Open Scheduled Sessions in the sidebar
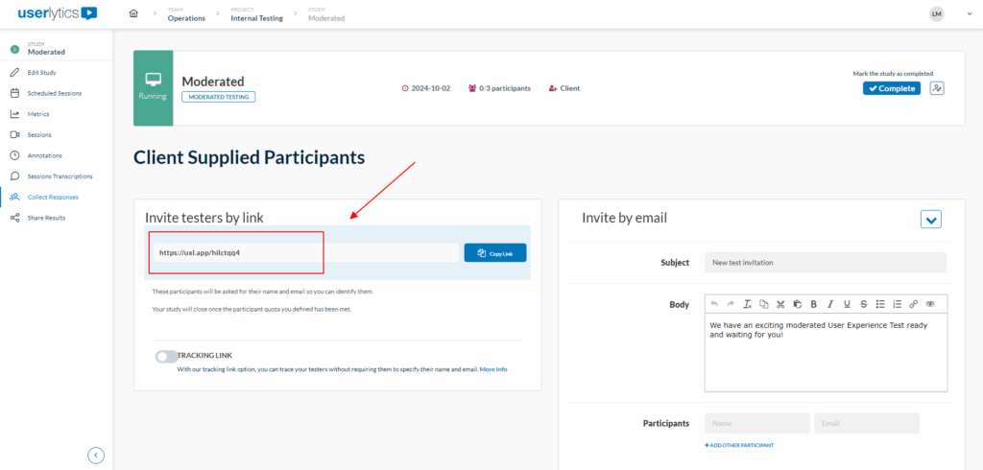 coord(54,93)
